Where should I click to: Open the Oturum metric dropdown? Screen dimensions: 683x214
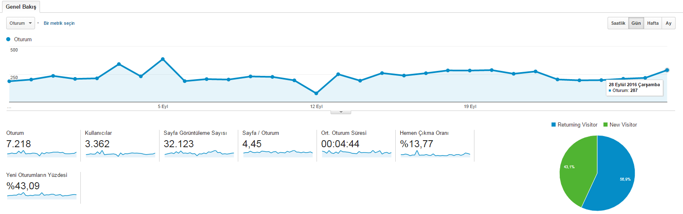pyautogui.click(x=21, y=23)
